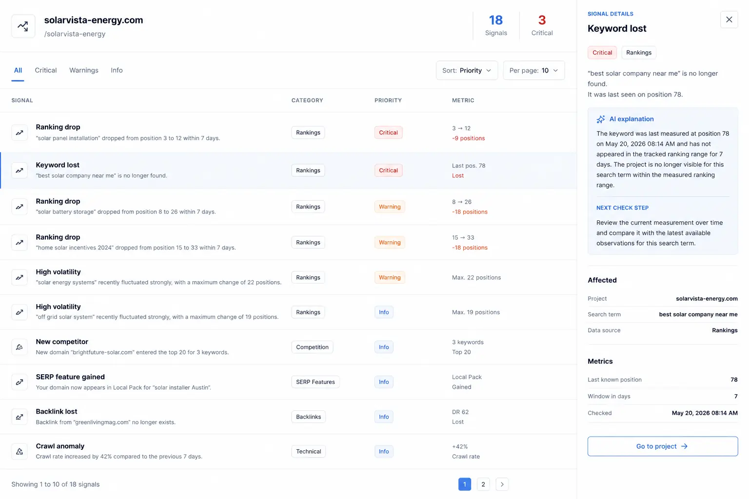Click the Rankings badge on the home solar incentives row
The image size is (749, 499).
pos(308,242)
